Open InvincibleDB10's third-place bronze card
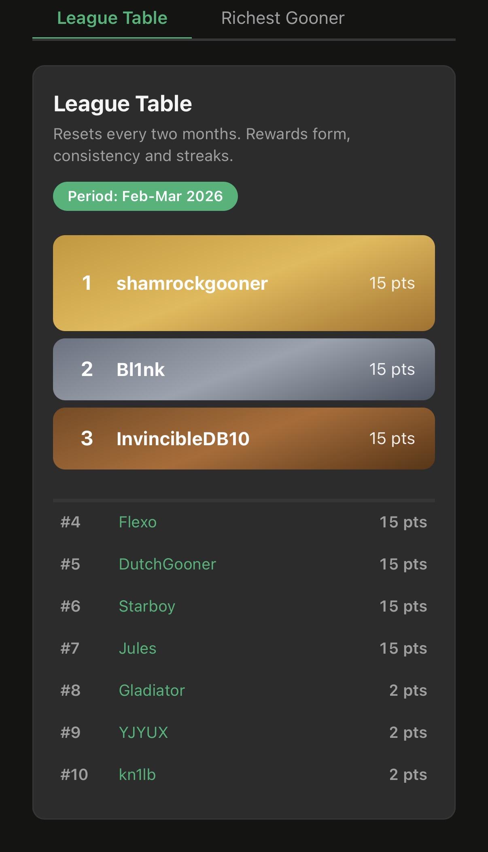Screen dimensions: 488x852 244,438
